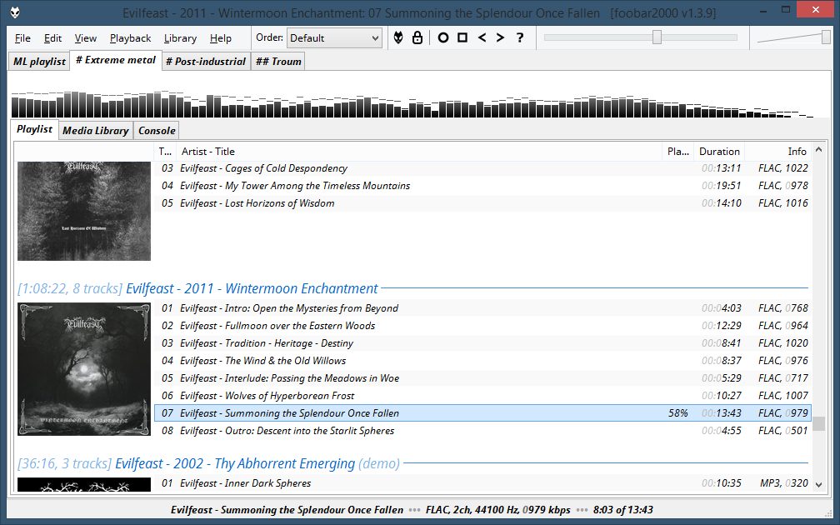Click the Wintermoon Enchantment album group header
Viewport: 840px width, 525px height.
252,288
